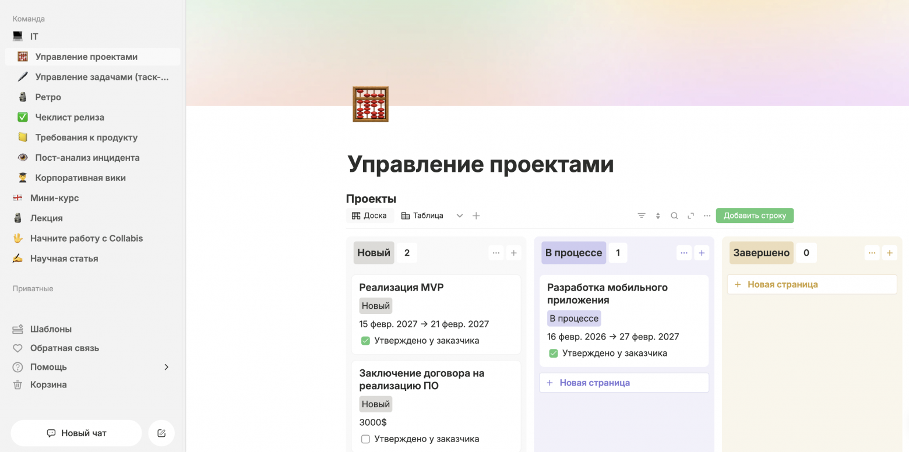Viewport: 909px width, 452px height.
Task: Uncheck Утверждено у заказчика on Разработка мобильного приложения
Action: pyautogui.click(x=554, y=354)
